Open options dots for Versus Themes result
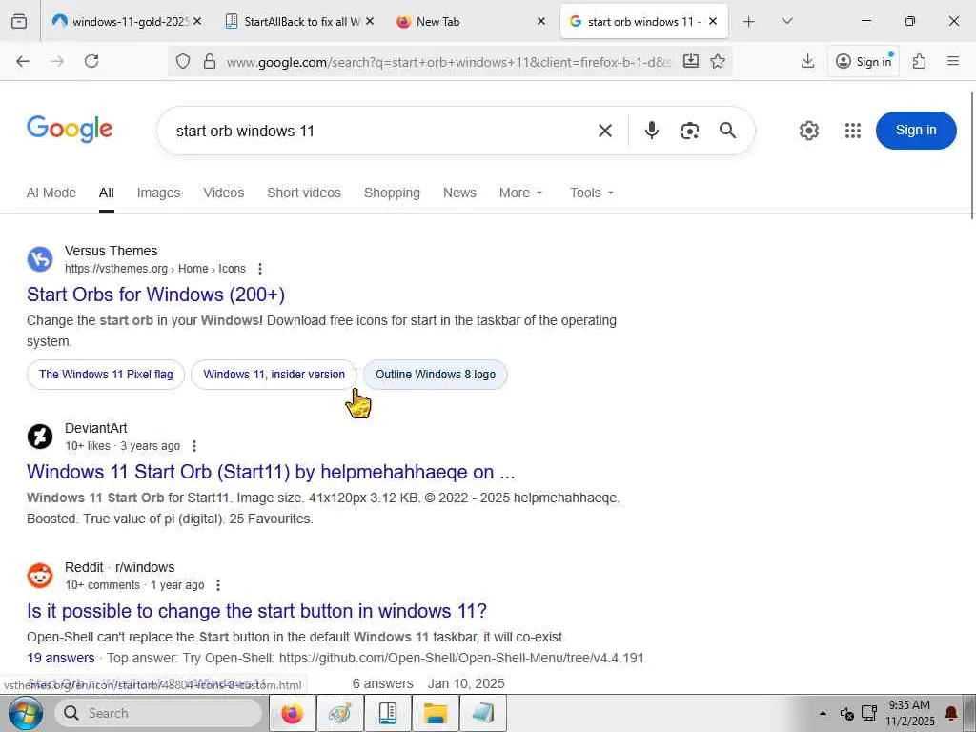This screenshot has width=976, height=732. tap(260, 269)
